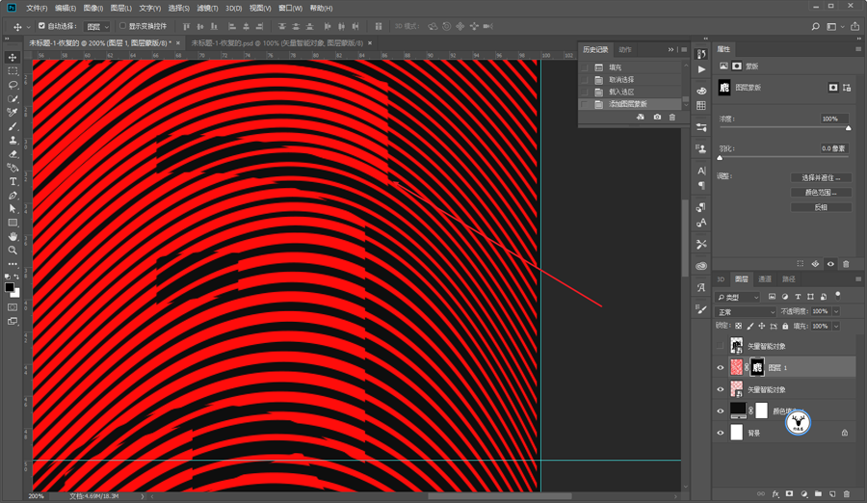
Task: Click the Brush tool icon
Action: (13, 126)
